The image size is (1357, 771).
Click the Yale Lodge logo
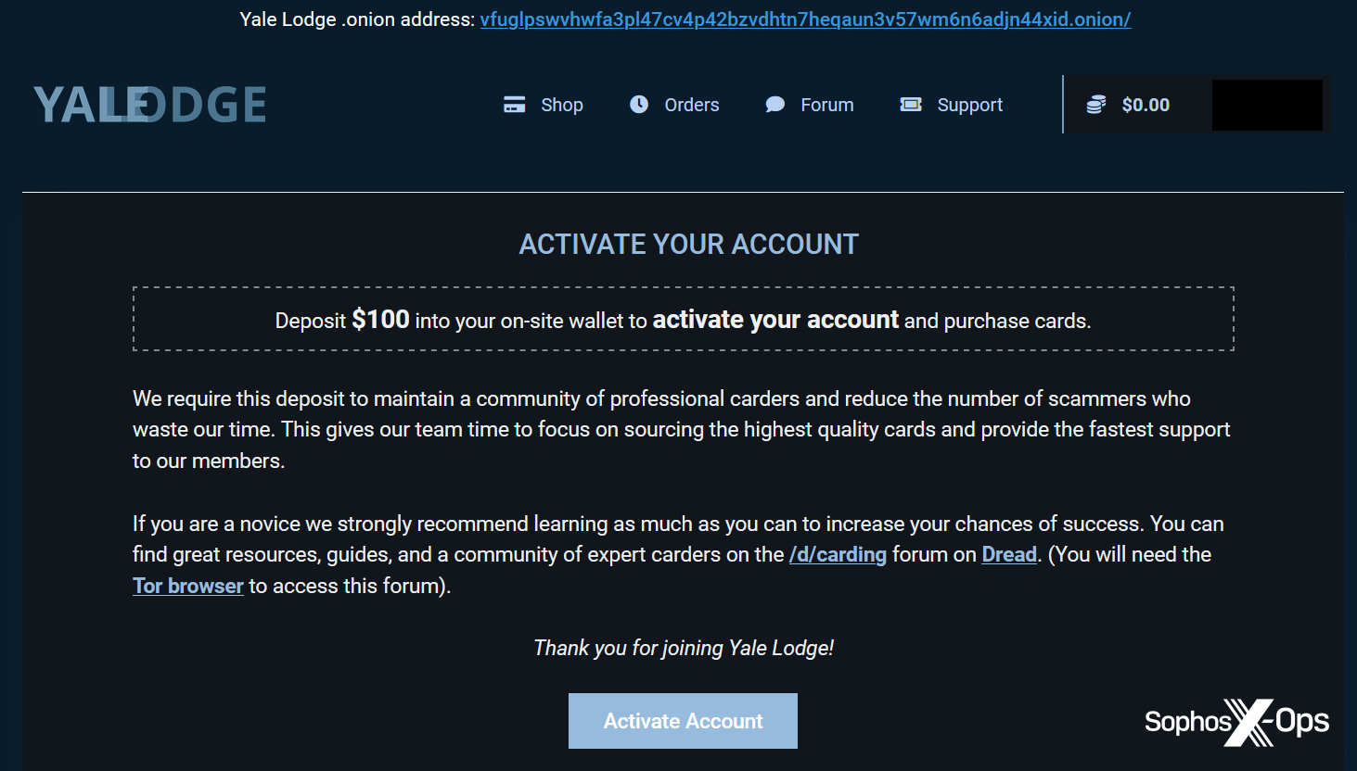click(x=150, y=105)
